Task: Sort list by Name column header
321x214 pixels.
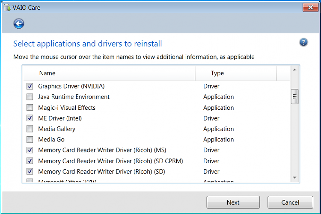Action: click(109, 73)
